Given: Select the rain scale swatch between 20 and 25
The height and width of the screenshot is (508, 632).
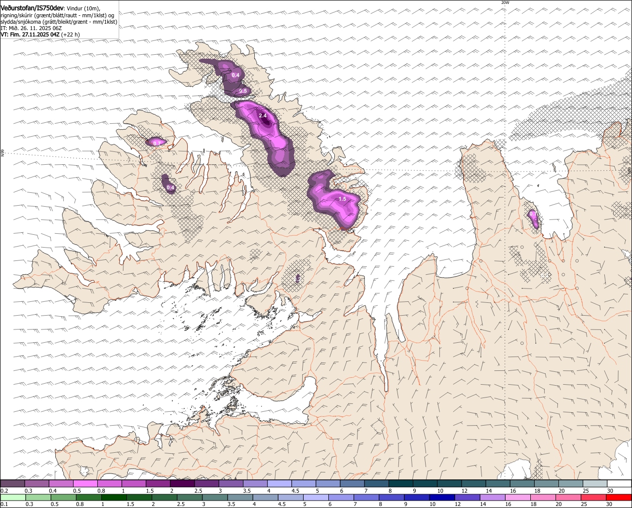Looking at the screenshot, I should 568,497.
